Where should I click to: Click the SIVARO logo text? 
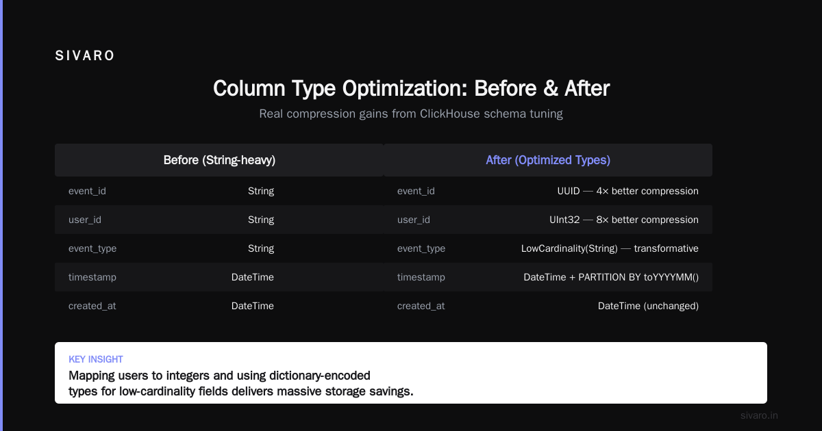tap(85, 56)
